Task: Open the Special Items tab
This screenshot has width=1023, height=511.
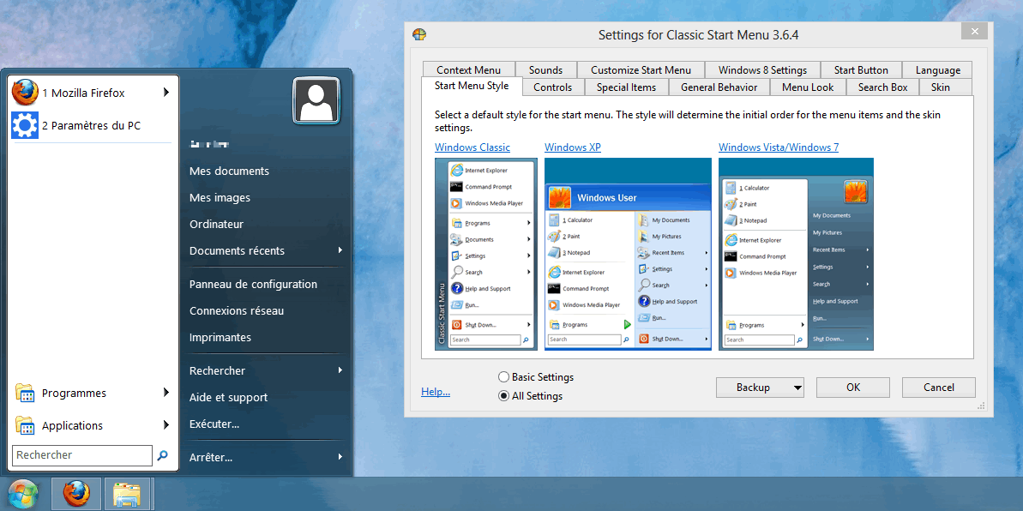Action: point(626,87)
